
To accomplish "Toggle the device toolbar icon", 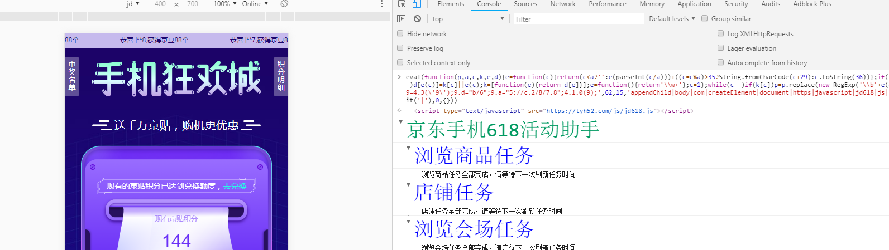I will click(x=416, y=4).
